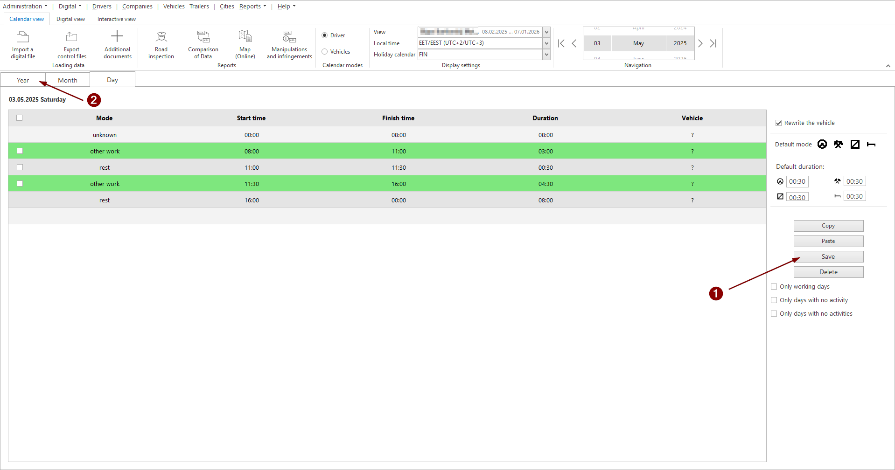Click the driving default duration field
895x470 pixels.
click(797, 181)
